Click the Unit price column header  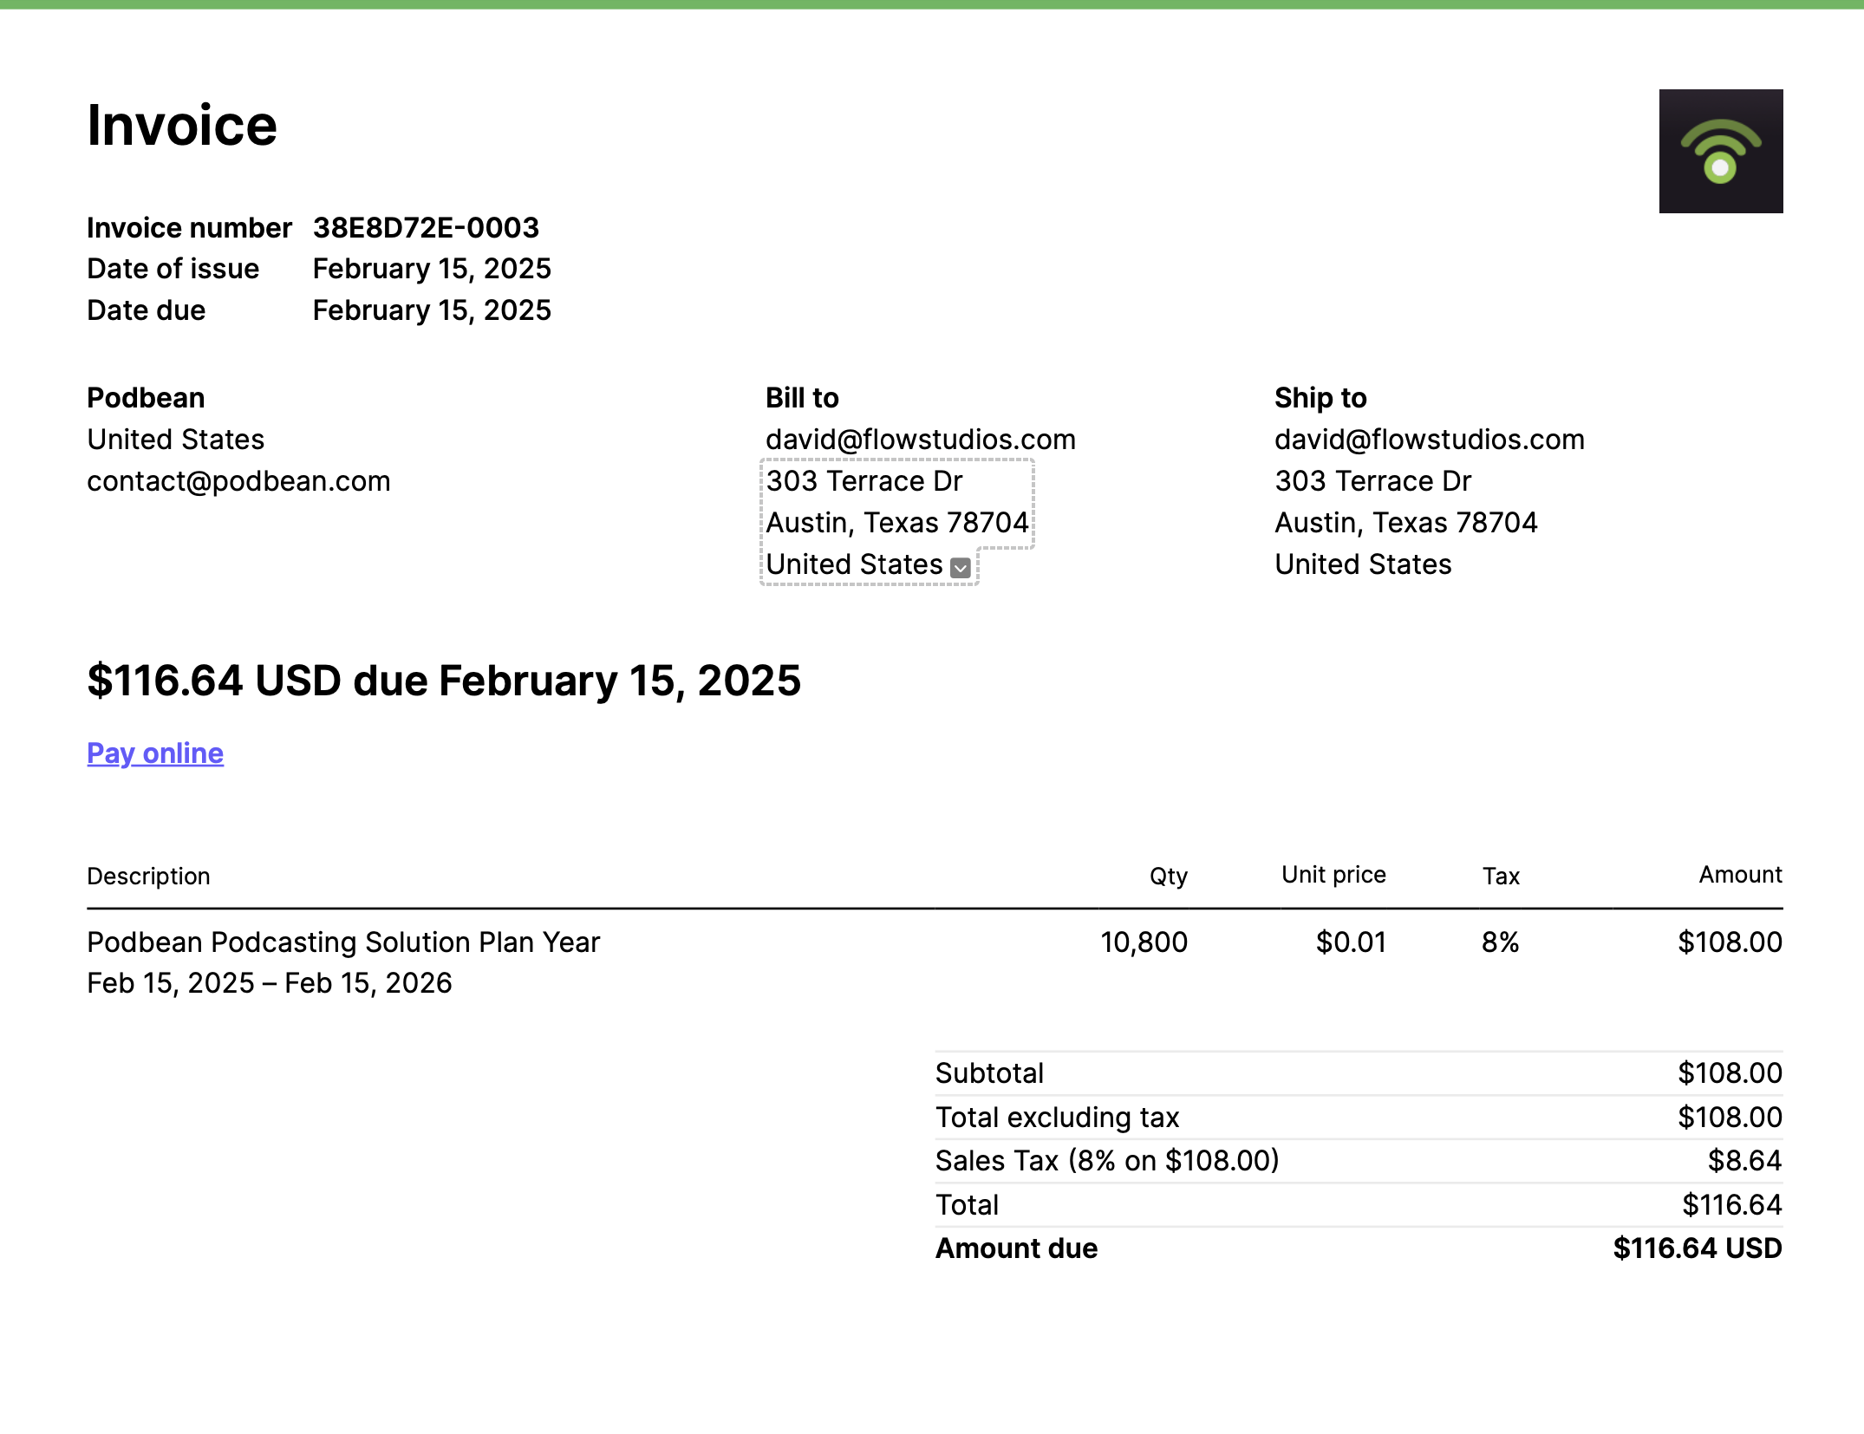pos(1333,875)
